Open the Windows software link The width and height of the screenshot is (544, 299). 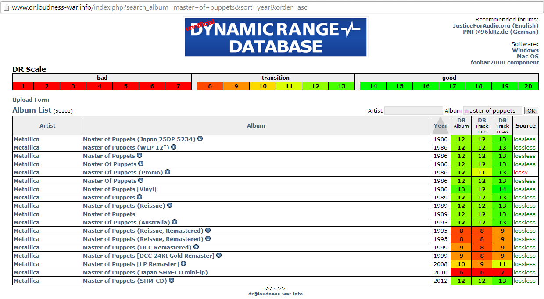(x=525, y=50)
